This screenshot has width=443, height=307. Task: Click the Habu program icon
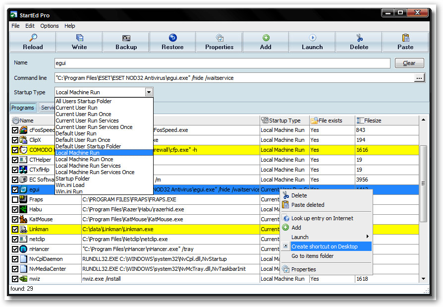[23, 209]
